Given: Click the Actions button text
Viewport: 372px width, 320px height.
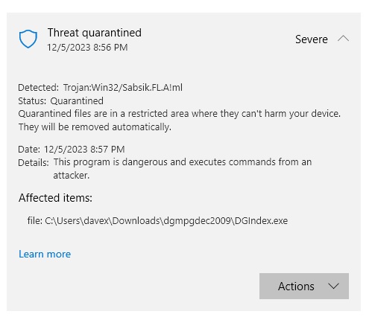Looking at the screenshot, I should click(x=296, y=287).
